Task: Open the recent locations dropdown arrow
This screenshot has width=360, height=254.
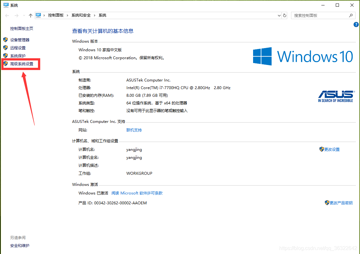Action: [24, 15]
